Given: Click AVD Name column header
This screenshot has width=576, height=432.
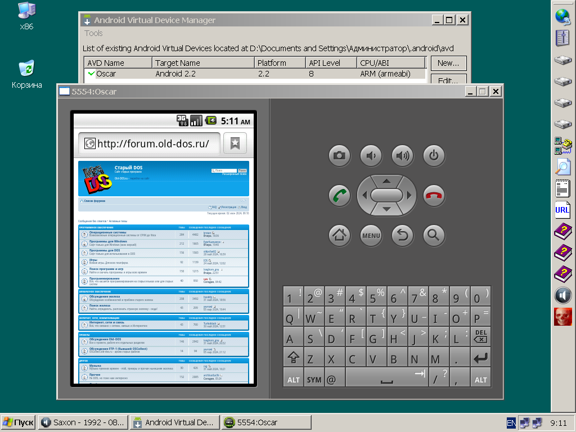Looking at the screenshot, I should [118, 63].
